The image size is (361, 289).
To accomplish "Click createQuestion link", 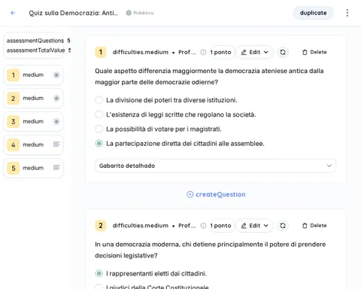I will point(216,194).
